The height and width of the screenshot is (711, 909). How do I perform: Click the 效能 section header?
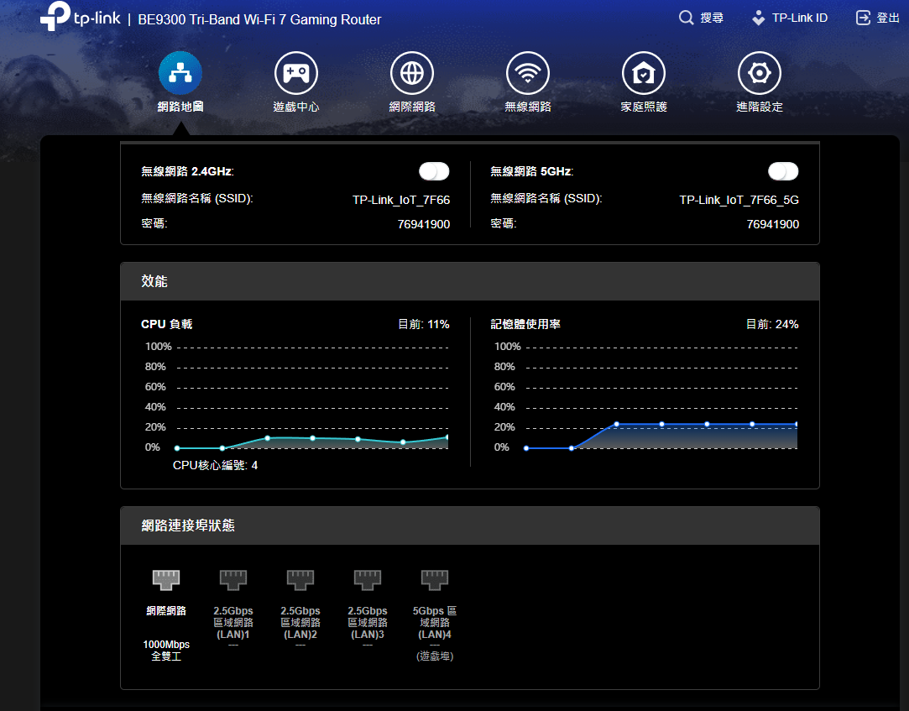click(x=469, y=281)
